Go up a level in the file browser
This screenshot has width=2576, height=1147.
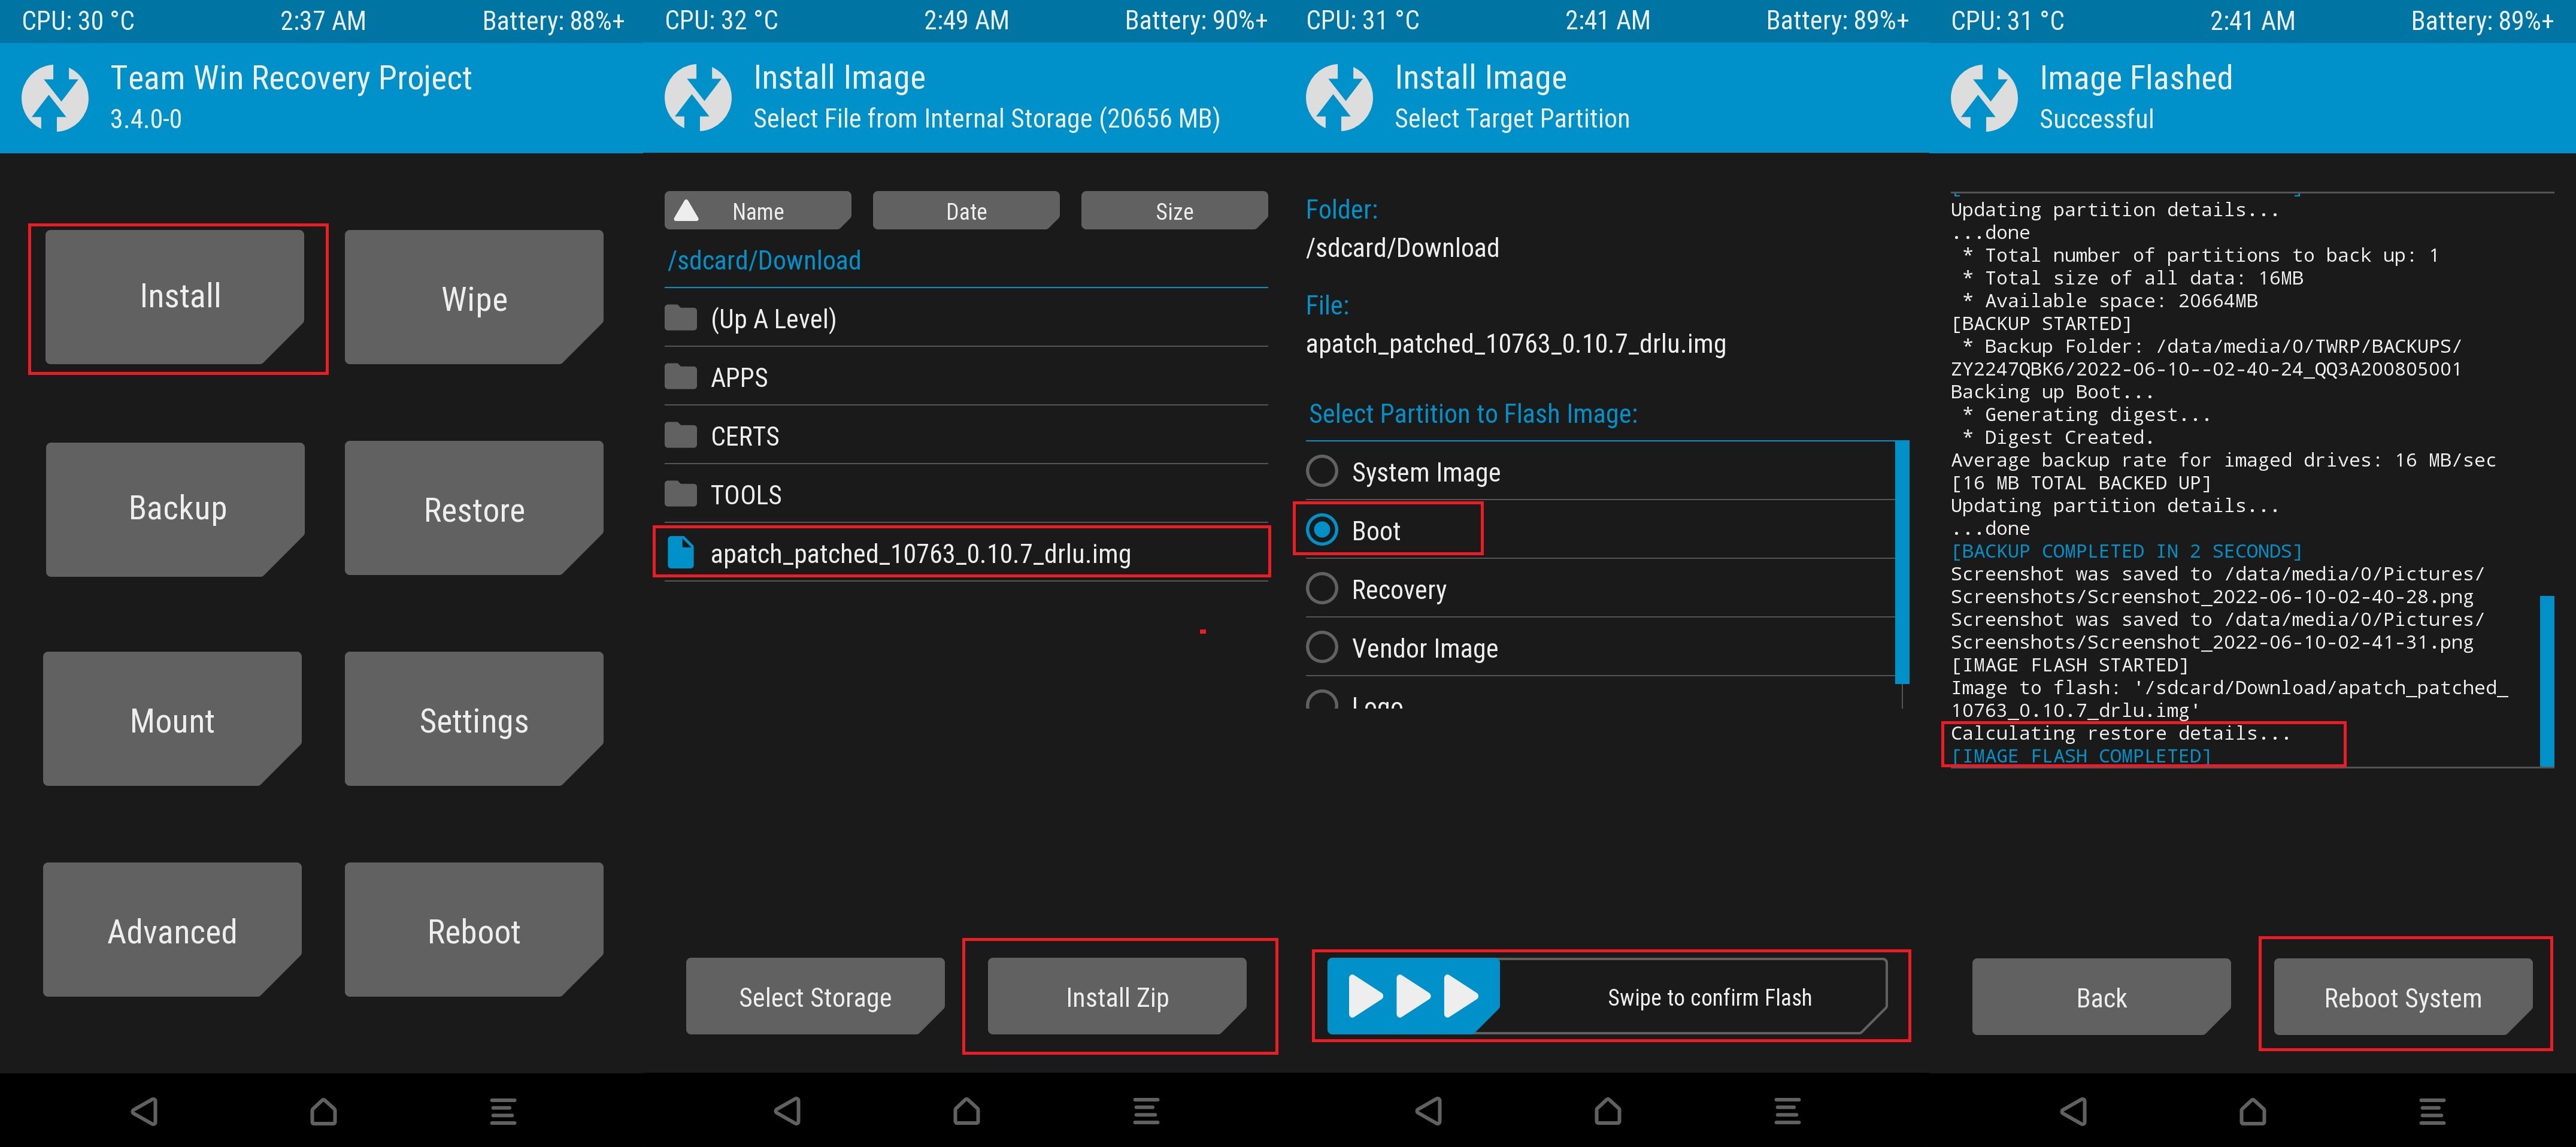(966, 319)
